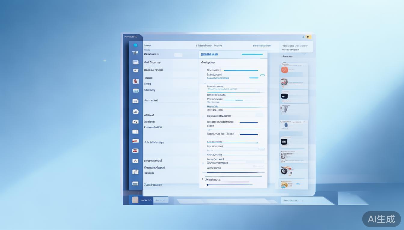Click the highlighted first entry in left list
Screen dimensions: 404x230
point(152,54)
